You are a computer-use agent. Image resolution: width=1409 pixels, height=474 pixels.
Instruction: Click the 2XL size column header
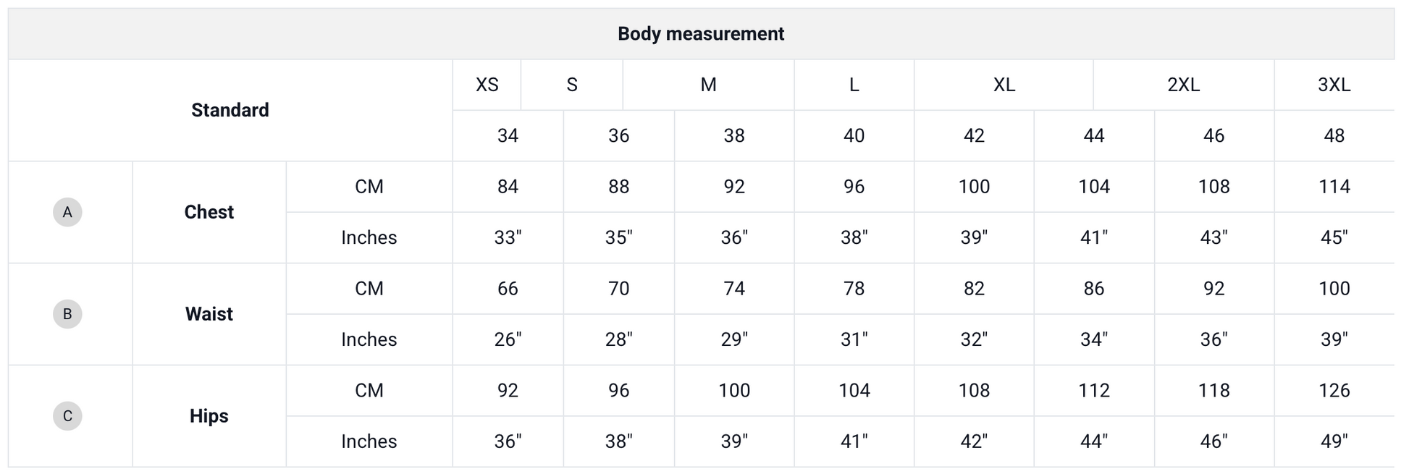point(1183,85)
